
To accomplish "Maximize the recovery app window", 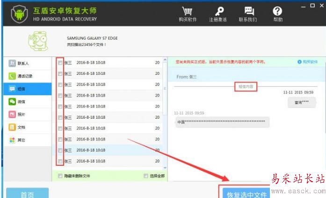I will click(312, 6).
